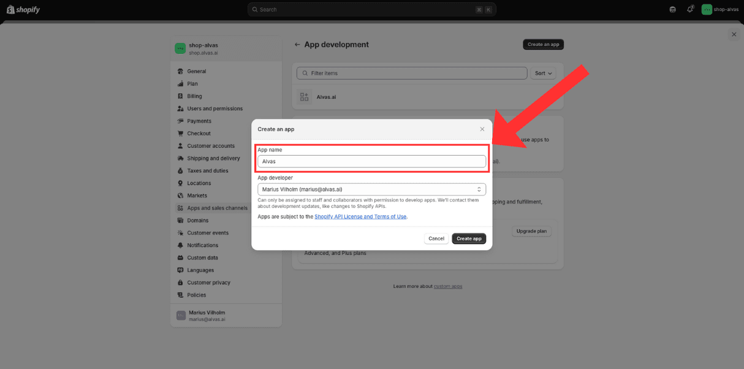Screen dimensions: 744x369
Task: Click the App name input field
Action: pos(371,161)
